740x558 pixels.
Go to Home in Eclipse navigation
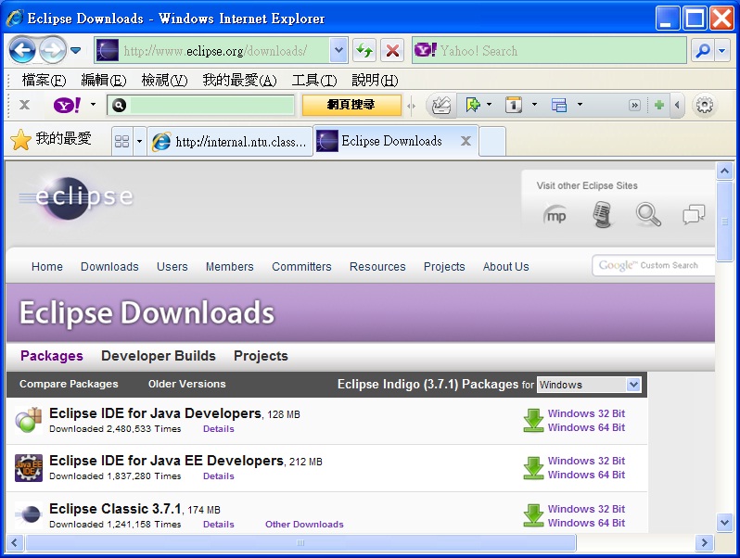tap(46, 267)
